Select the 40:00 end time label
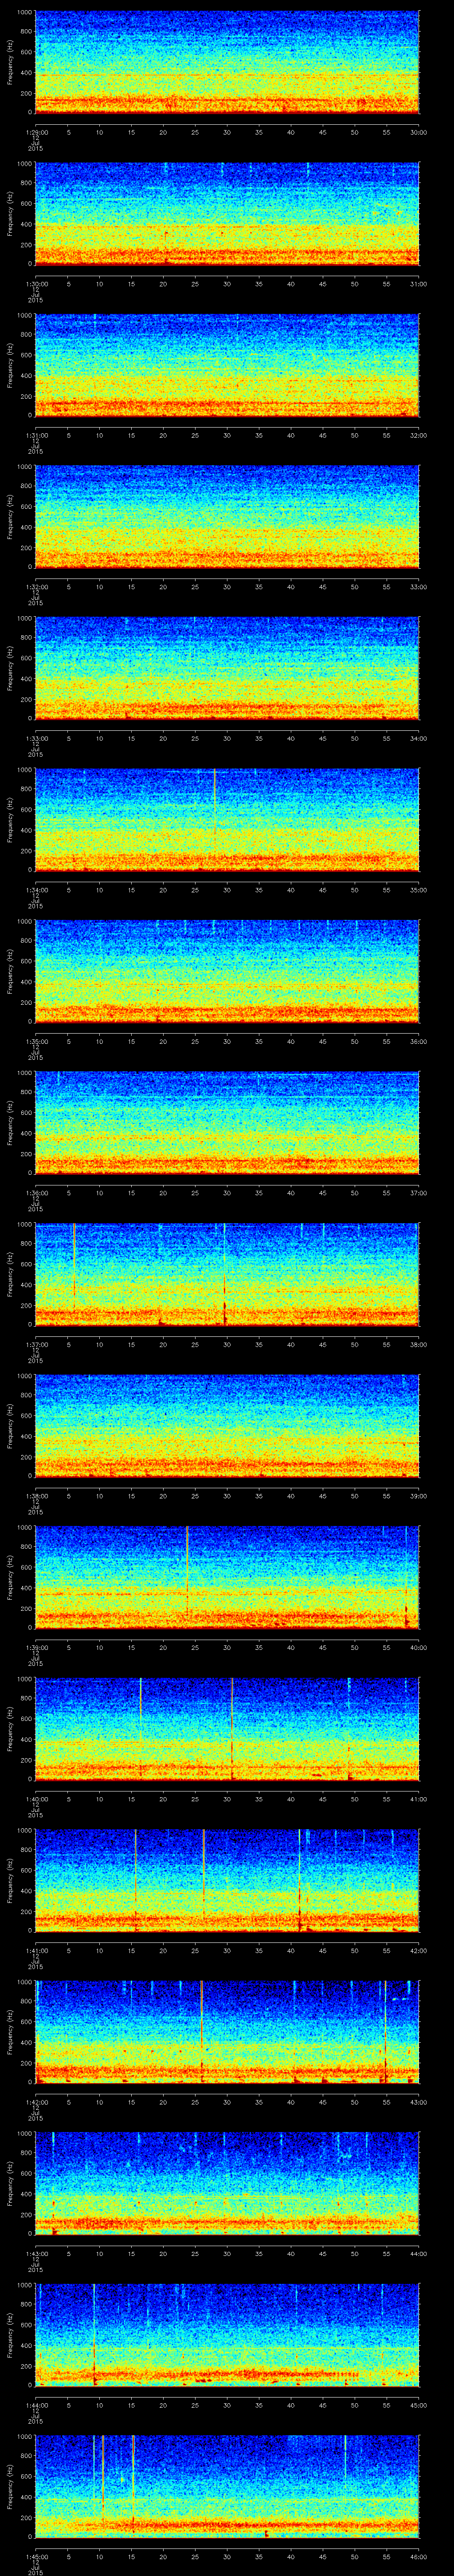 (x=418, y=1647)
